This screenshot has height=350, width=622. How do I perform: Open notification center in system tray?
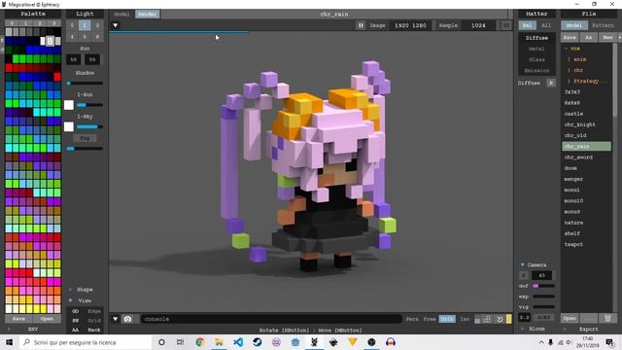pyautogui.click(x=609, y=342)
